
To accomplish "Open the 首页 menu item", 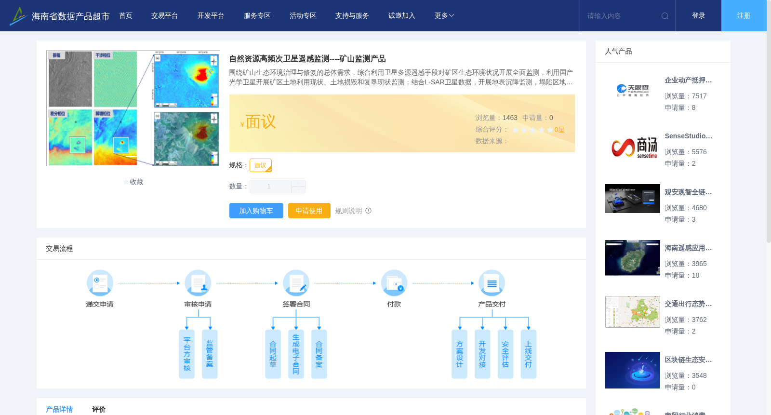I will coord(126,16).
